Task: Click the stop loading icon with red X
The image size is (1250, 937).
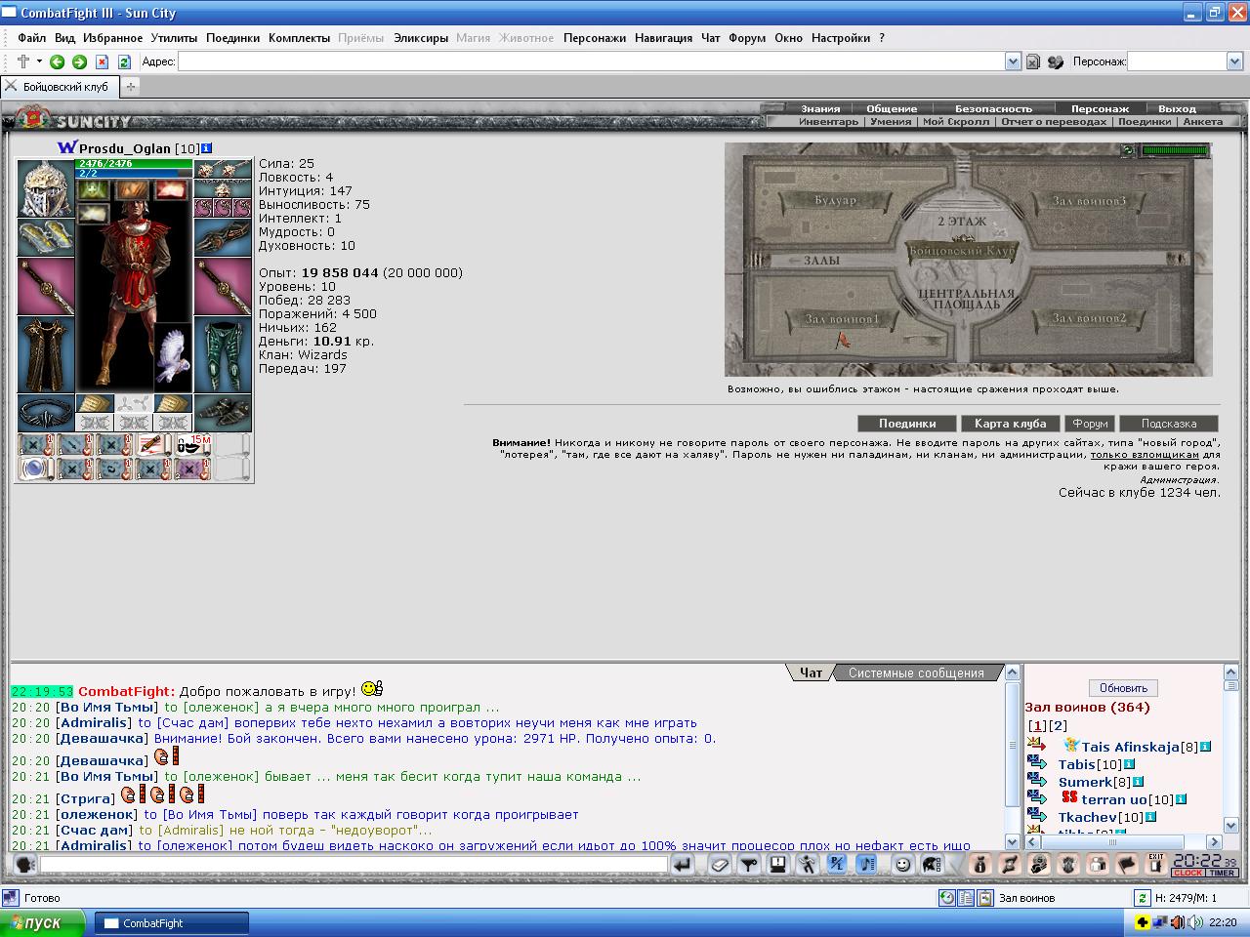Action: [x=102, y=61]
